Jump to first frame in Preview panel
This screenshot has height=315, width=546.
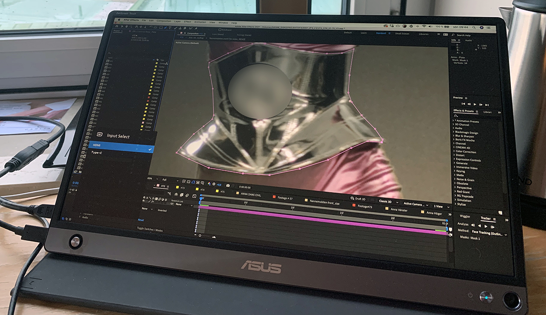463,104
